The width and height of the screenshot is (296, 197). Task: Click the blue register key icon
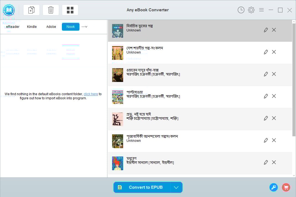[274, 187]
